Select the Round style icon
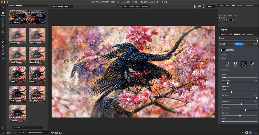The height and width of the screenshot is (135, 259). click(244, 64)
